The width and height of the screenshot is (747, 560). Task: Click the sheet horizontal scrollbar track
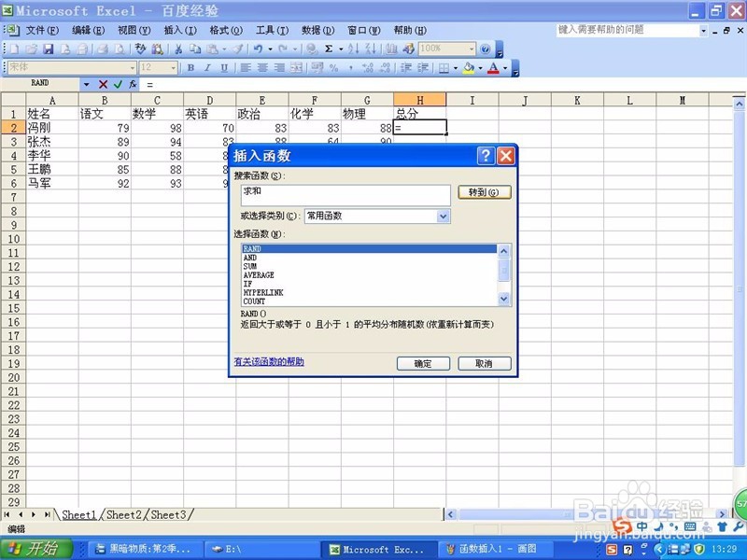coord(587,514)
